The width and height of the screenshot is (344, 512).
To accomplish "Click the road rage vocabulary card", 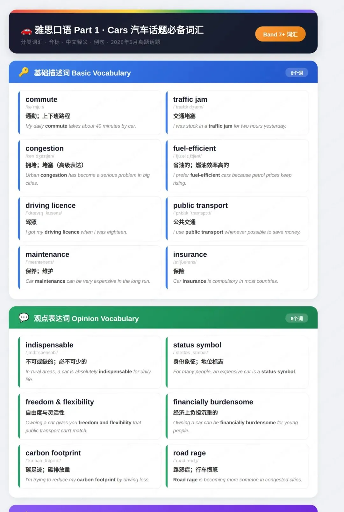I will click(237, 466).
